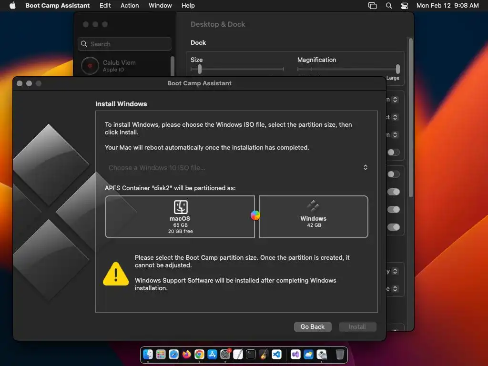The image size is (488, 366).
Task: Click the Dock Size slider
Action: [237, 69]
